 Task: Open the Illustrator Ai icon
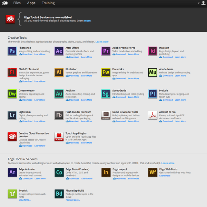point(59,72)
